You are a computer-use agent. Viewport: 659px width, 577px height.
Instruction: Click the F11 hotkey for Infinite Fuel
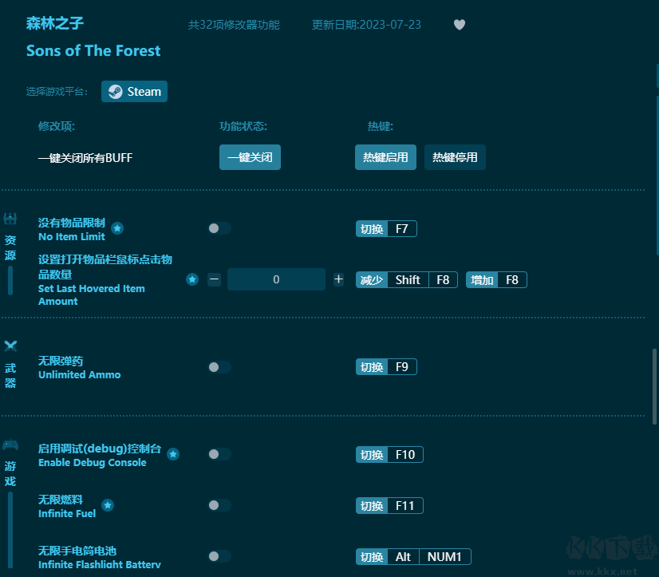389,505
